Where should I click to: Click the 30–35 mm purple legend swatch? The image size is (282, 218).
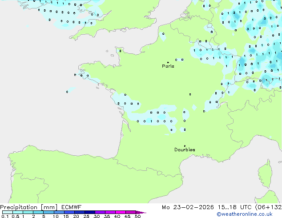pyautogui.click(x=100, y=212)
